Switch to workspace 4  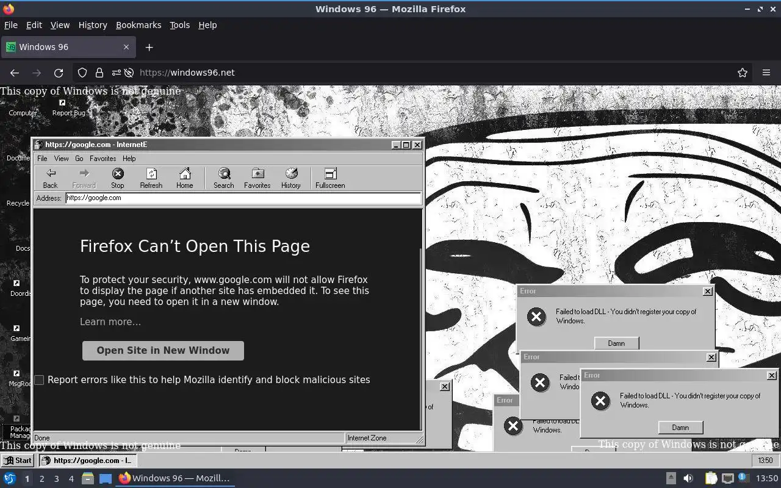[71, 479]
